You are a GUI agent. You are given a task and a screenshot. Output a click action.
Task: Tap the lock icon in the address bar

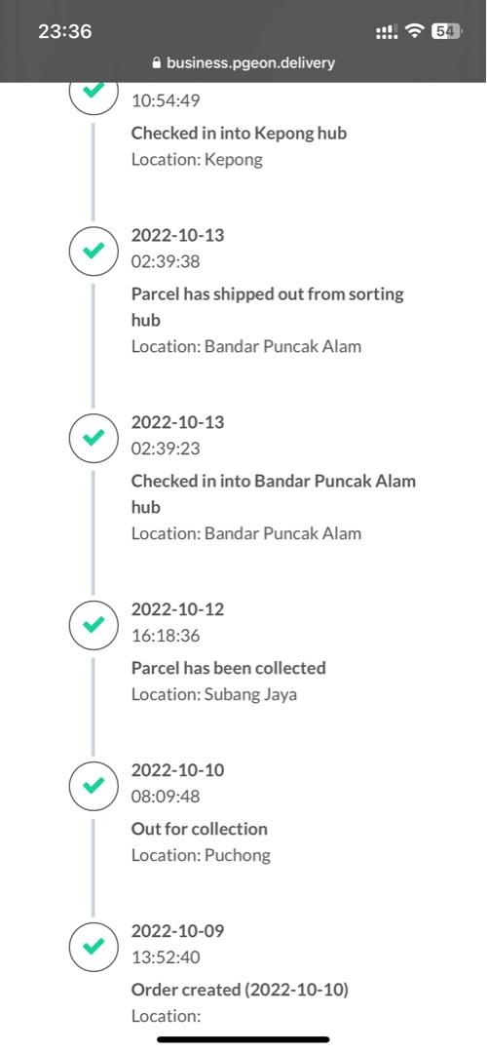tap(157, 63)
